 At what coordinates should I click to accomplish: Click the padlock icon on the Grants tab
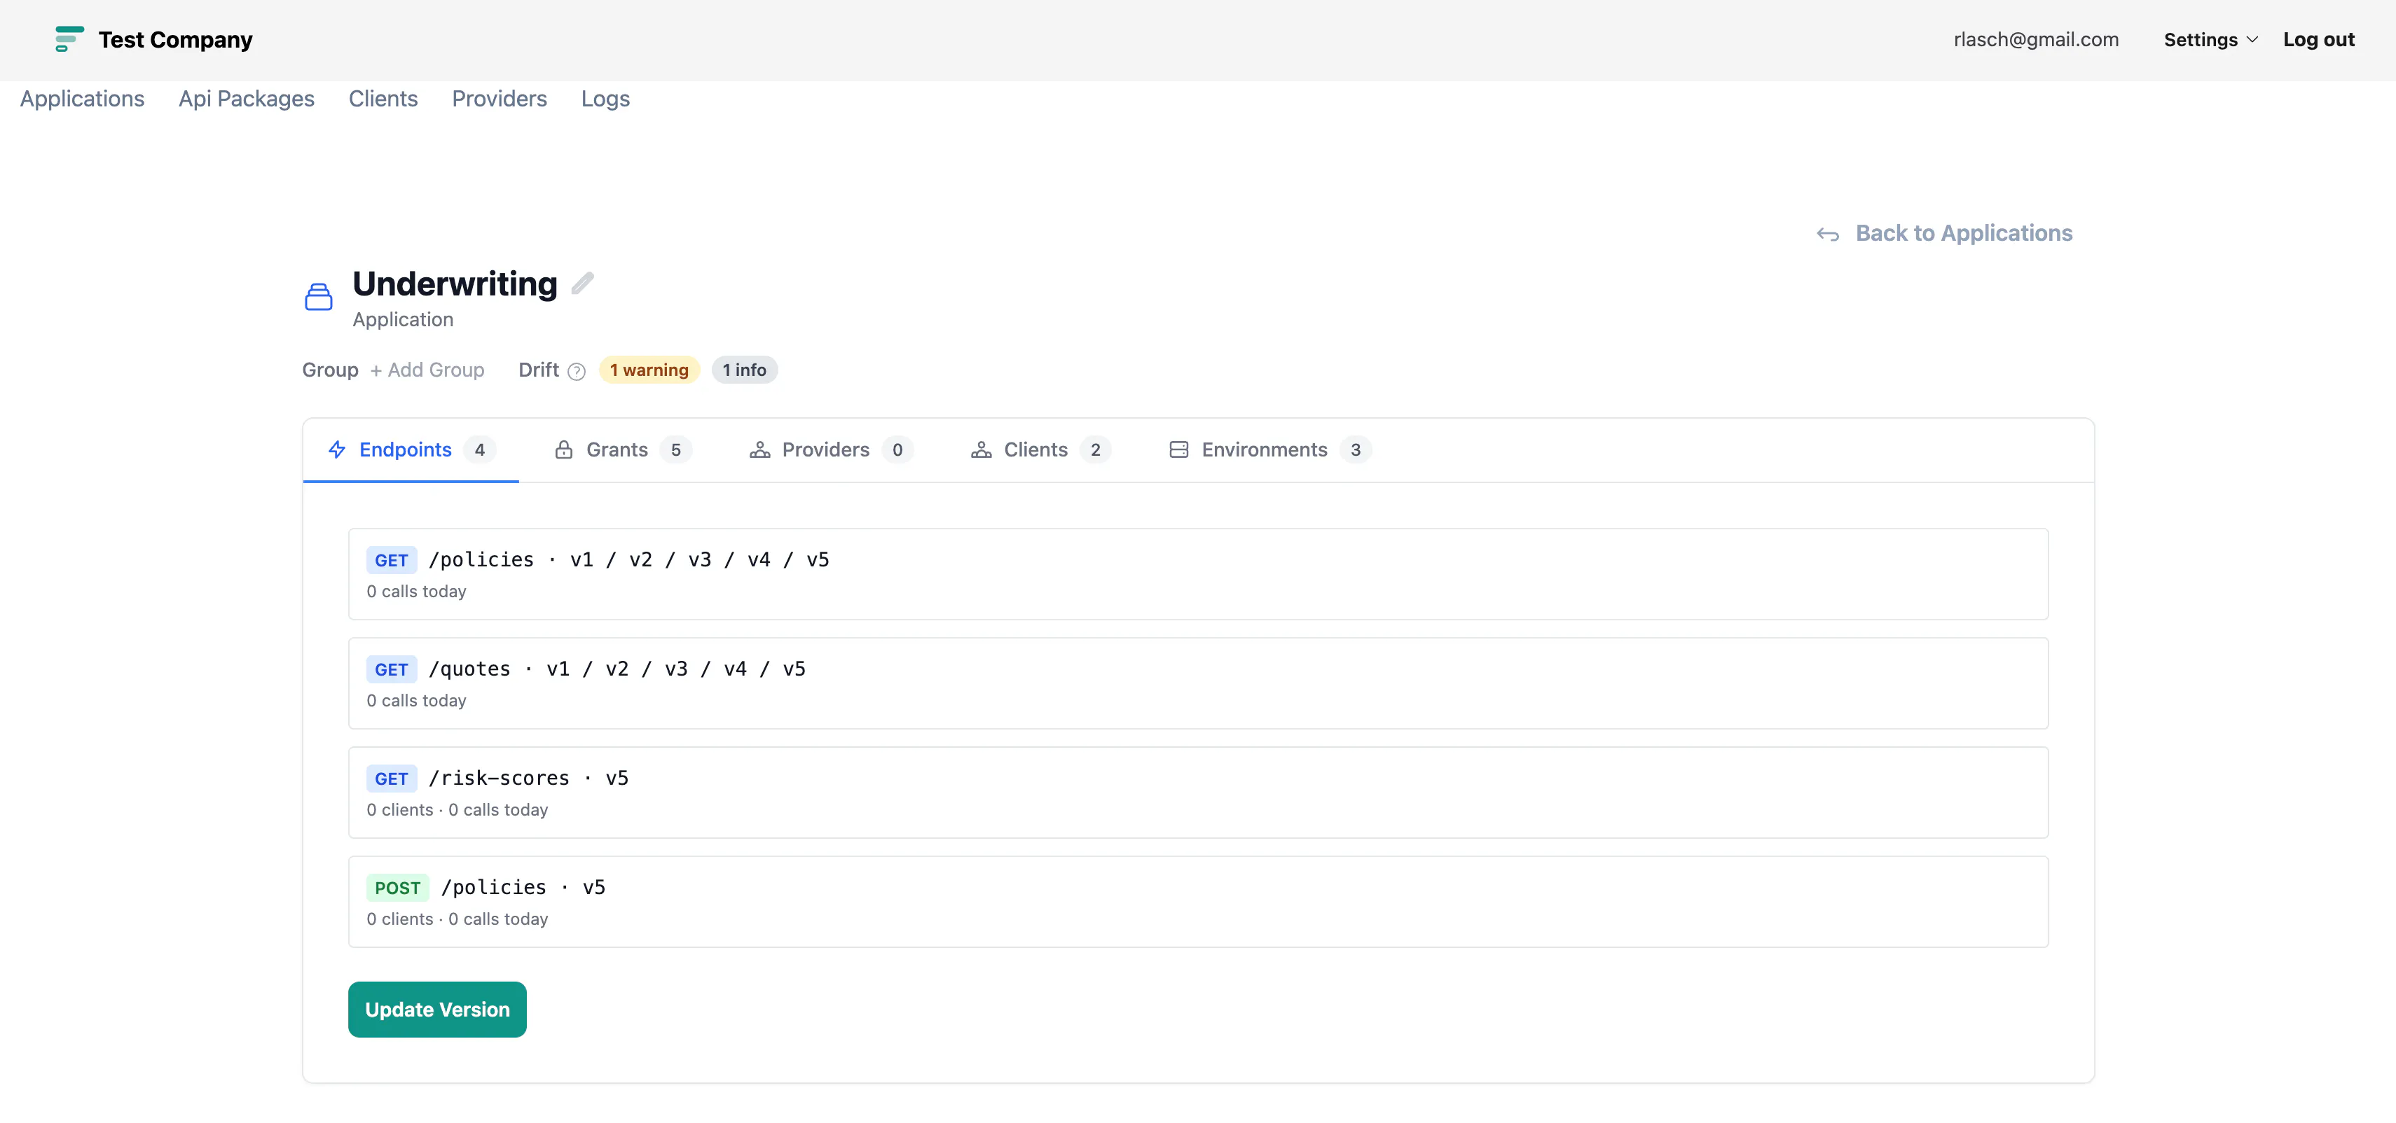coord(564,450)
